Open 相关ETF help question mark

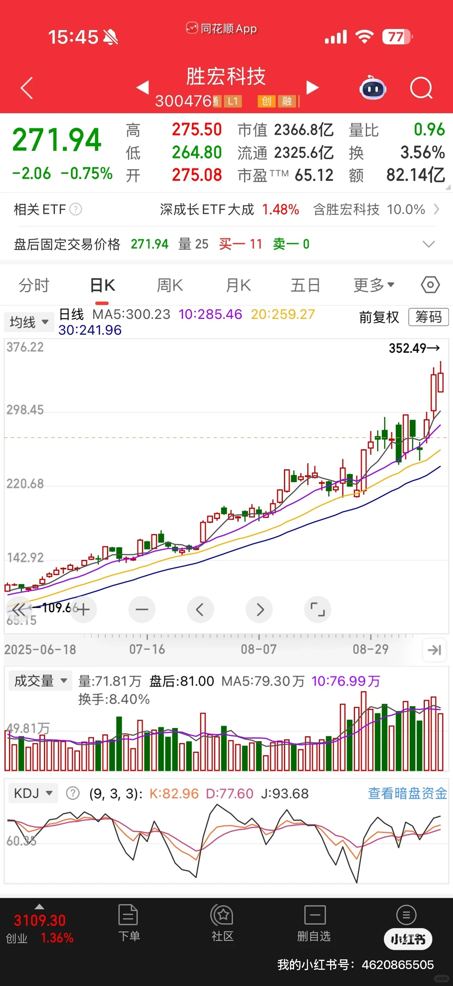75,209
